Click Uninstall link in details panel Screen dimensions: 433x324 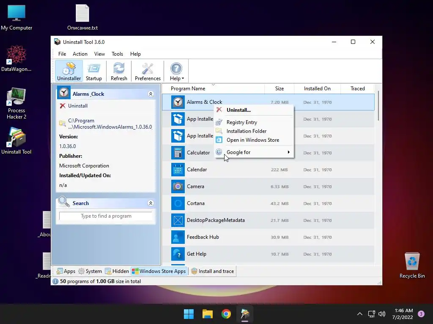coord(78,106)
